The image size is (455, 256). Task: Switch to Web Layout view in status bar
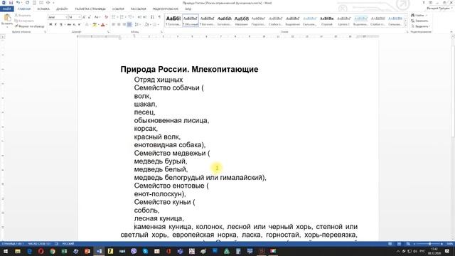(408, 244)
